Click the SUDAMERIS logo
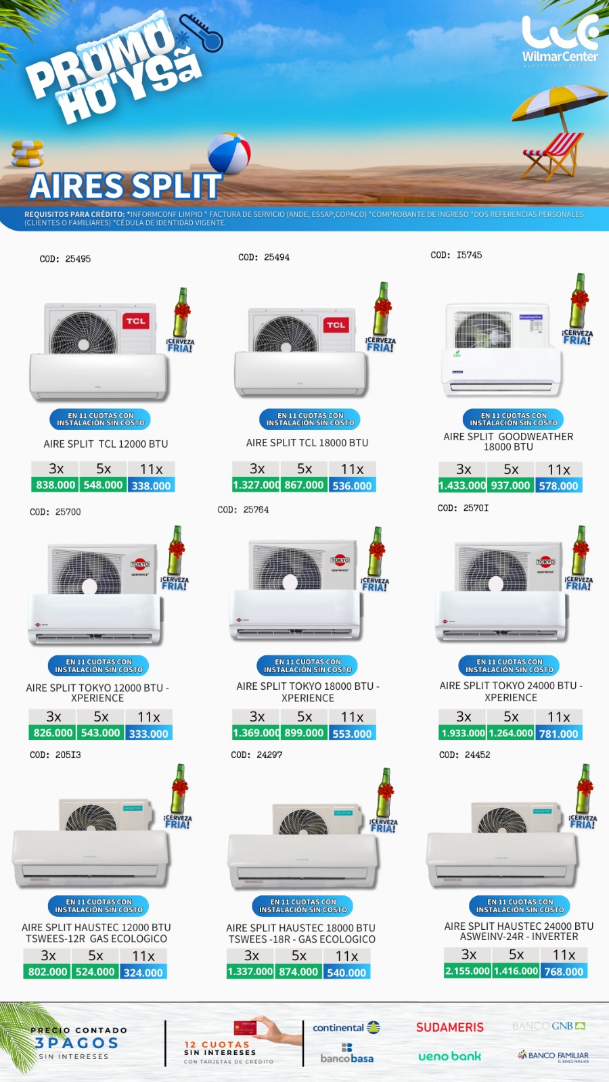 point(450,1027)
